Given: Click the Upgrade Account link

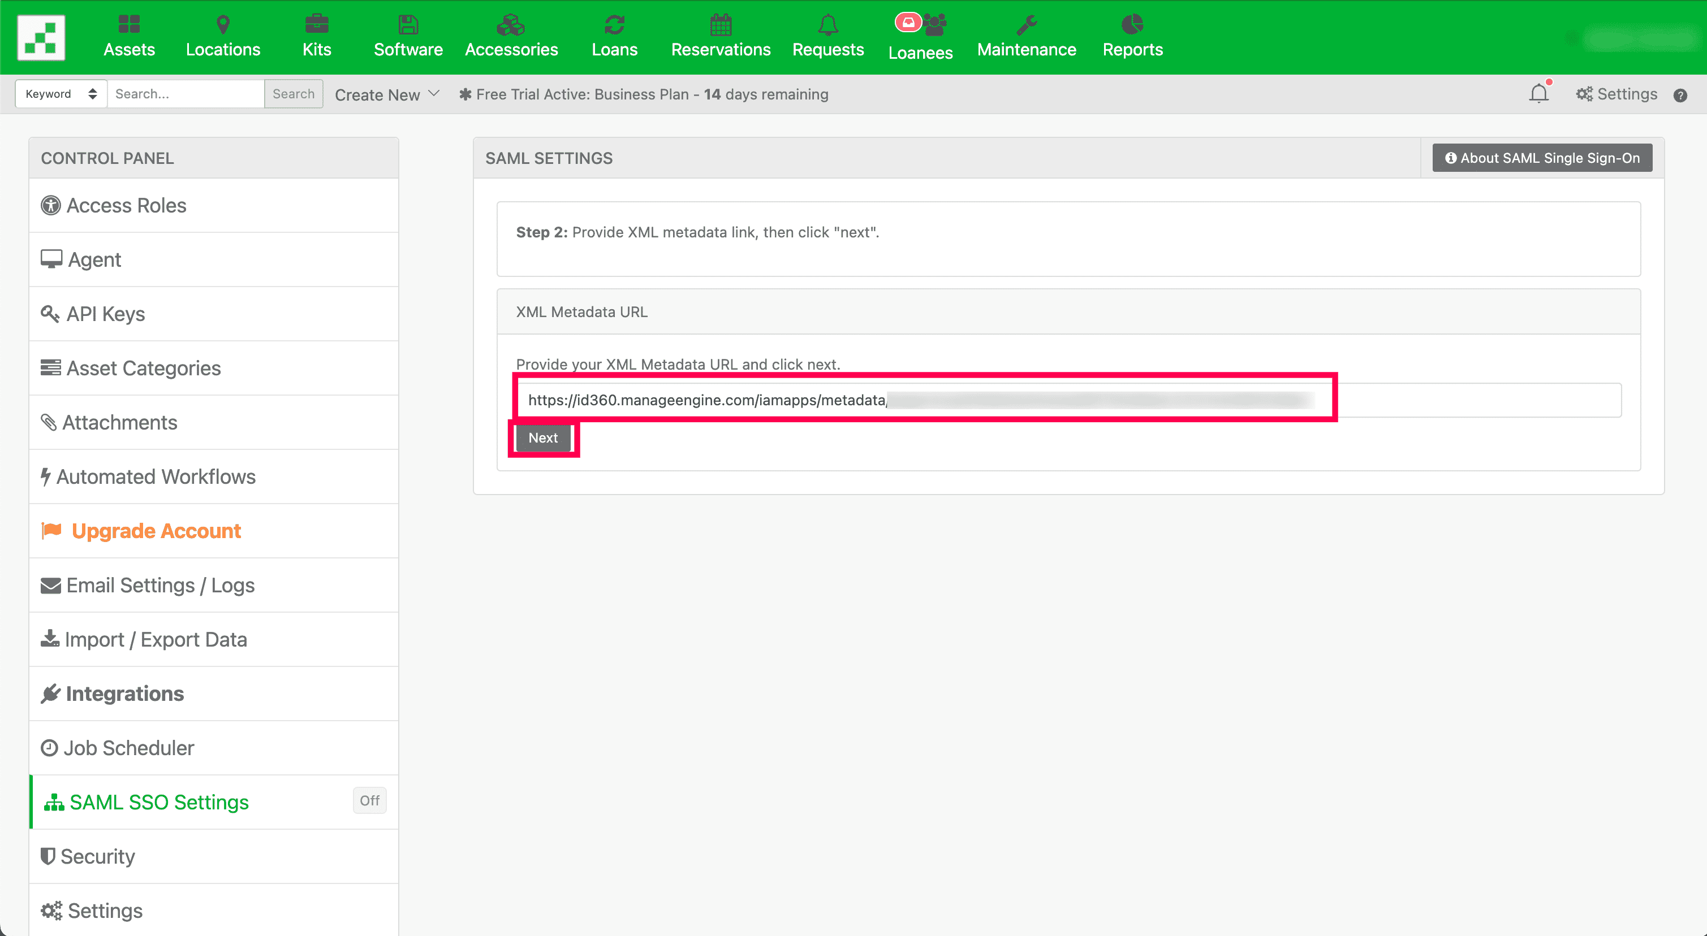Looking at the screenshot, I should [156, 531].
